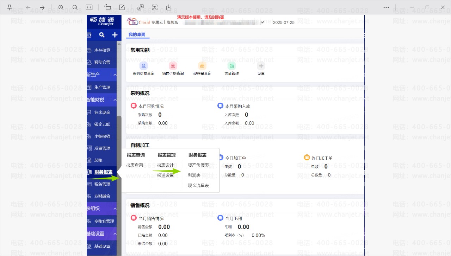Open the account dropdown chevron beside date
The height and width of the screenshot is (256, 451).
pyautogui.click(x=262, y=22)
